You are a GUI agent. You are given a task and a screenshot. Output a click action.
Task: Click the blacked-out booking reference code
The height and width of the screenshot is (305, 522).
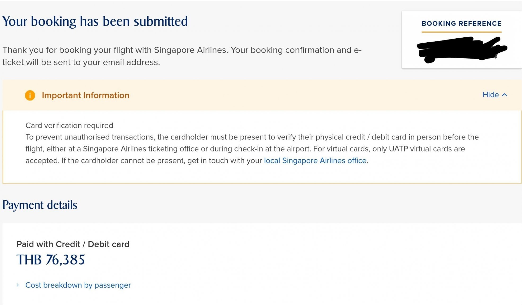462,50
